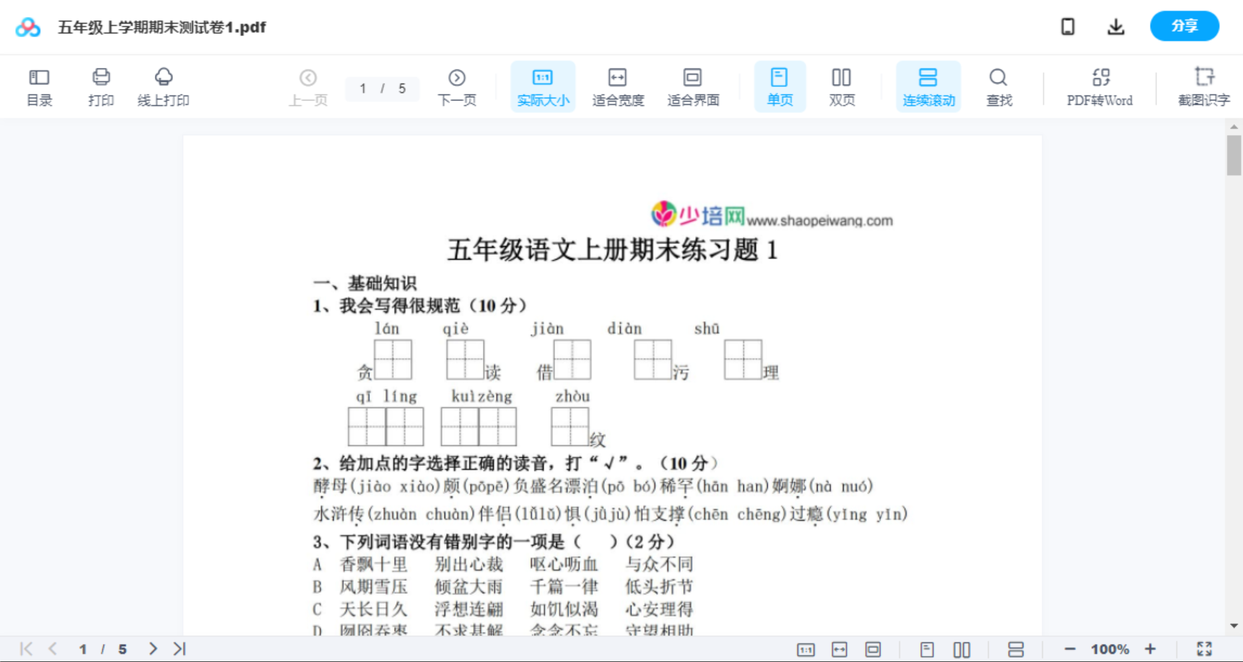Go to next page with 下一页
The width and height of the screenshot is (1243, 662).
457,87
